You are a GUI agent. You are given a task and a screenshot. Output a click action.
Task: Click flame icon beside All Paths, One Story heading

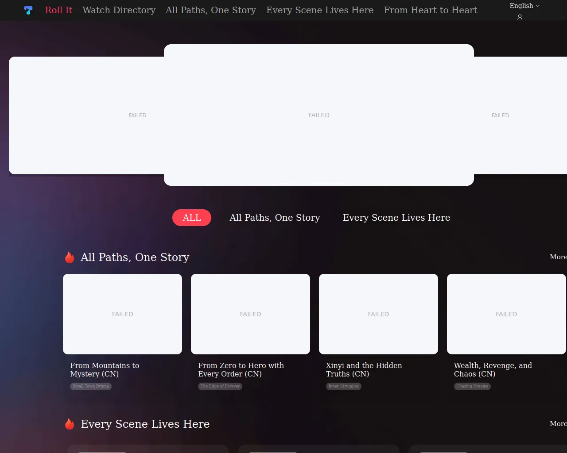coord(70,257)
